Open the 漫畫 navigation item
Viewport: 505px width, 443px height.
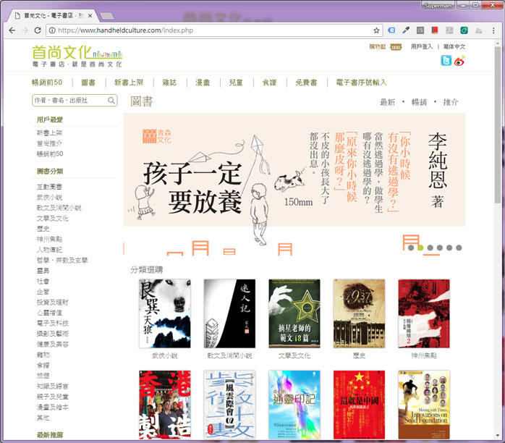[203, 83]
